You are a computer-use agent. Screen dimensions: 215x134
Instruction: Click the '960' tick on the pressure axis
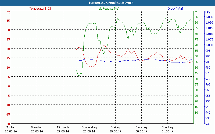click(208, 90)
